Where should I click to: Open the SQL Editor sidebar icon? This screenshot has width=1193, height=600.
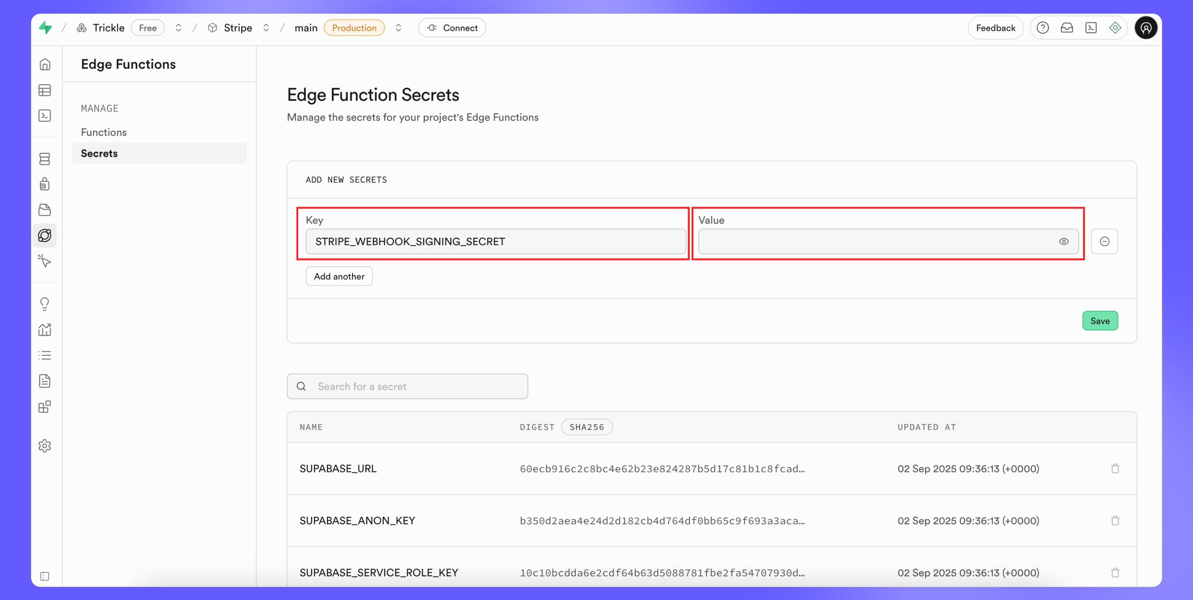click(44, 116)
